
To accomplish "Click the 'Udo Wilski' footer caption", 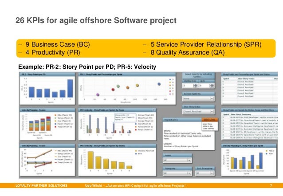I will click(136, 185).
